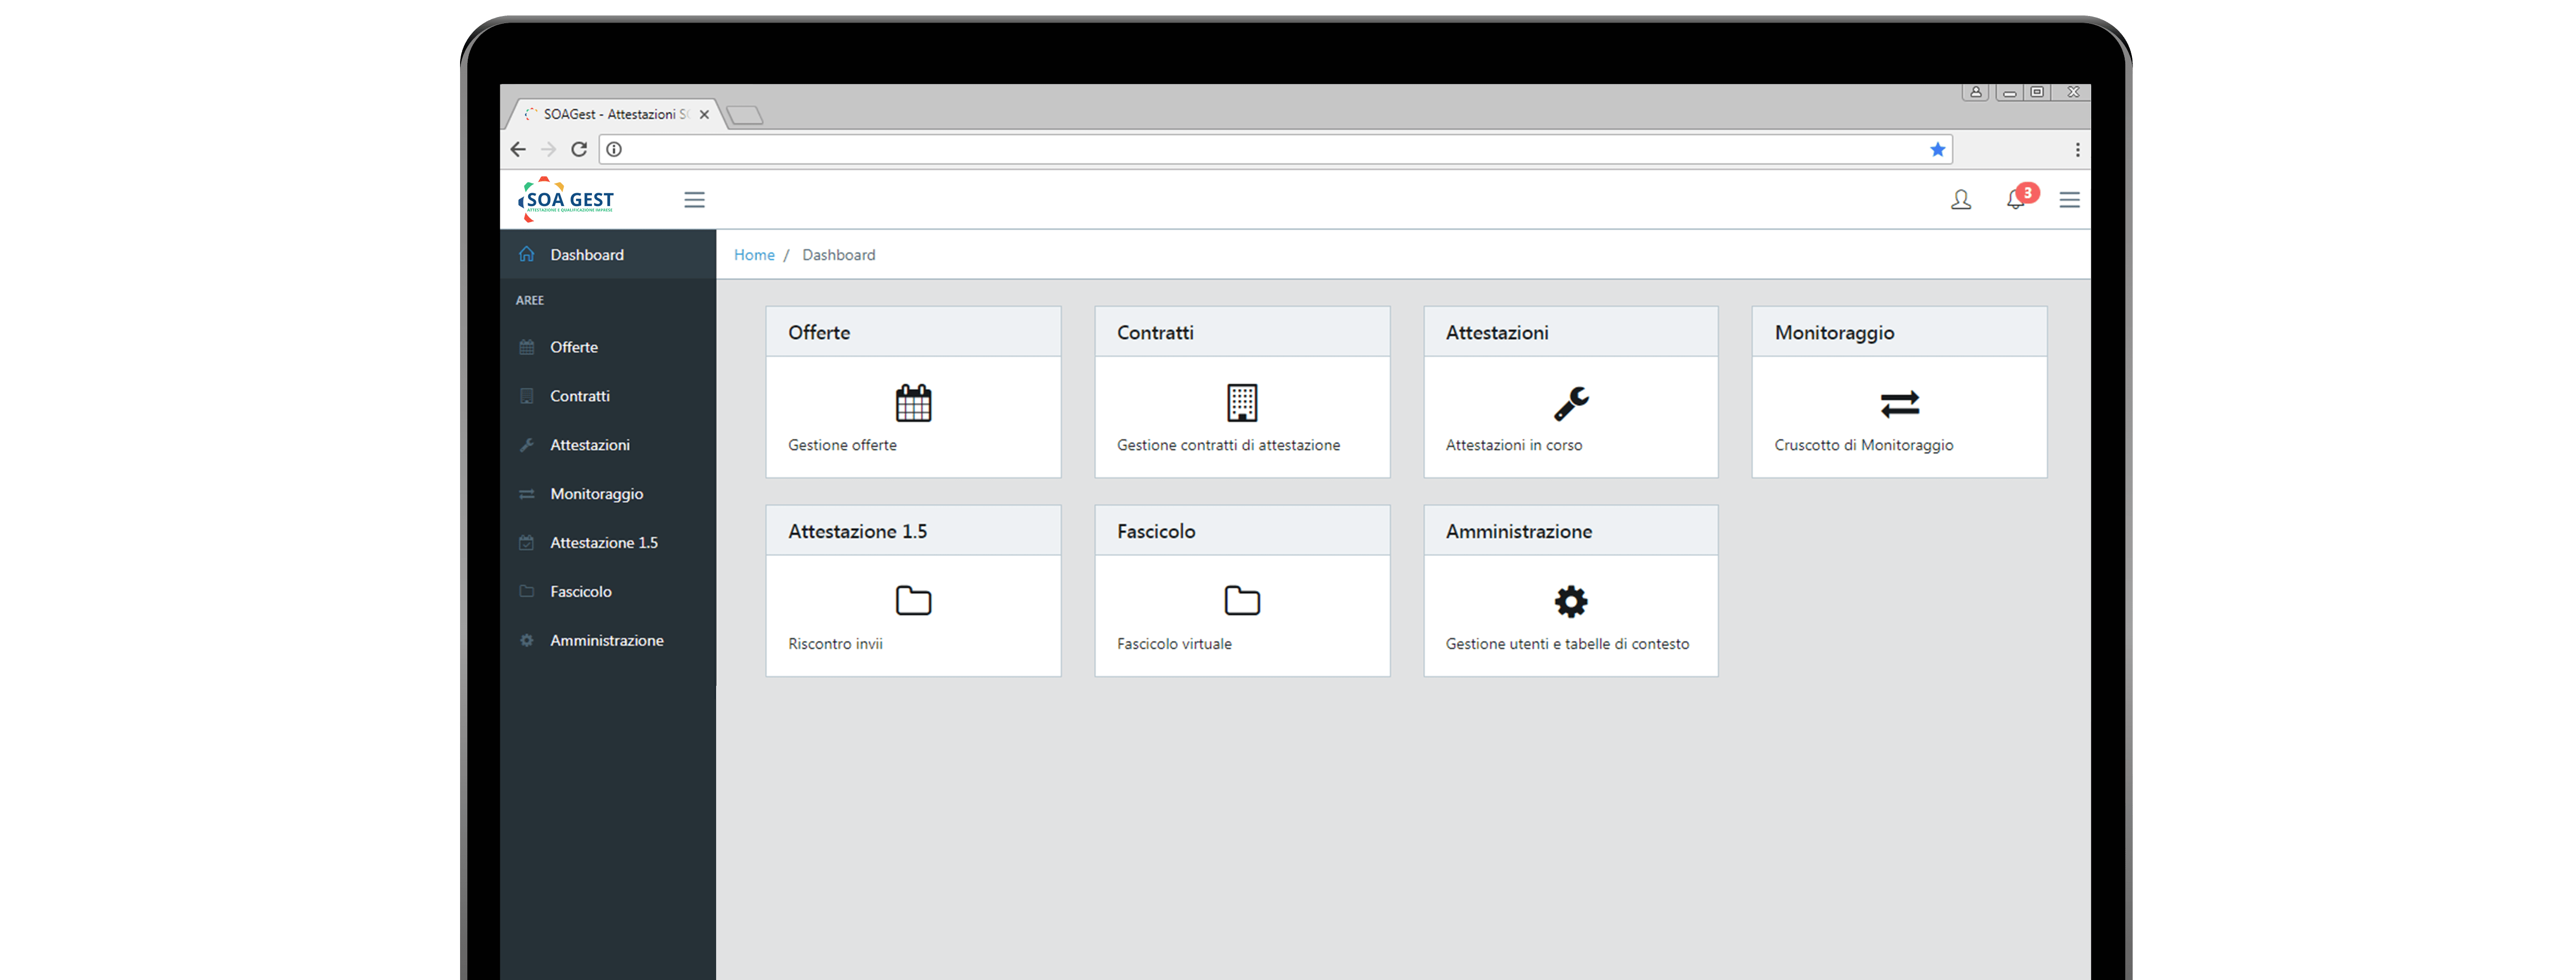Screen dimensions: 2576x980
Task: Open the browser three-dots menu
Action: click(x=2077, y=149)
